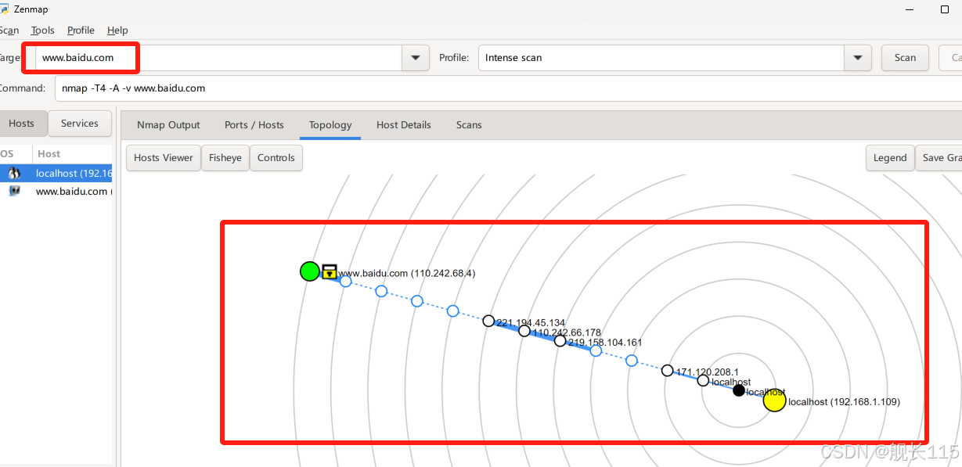962x467 pixels.
Task: Open the topology Legend
Action: pyautogui.click(x=890, y=157)
